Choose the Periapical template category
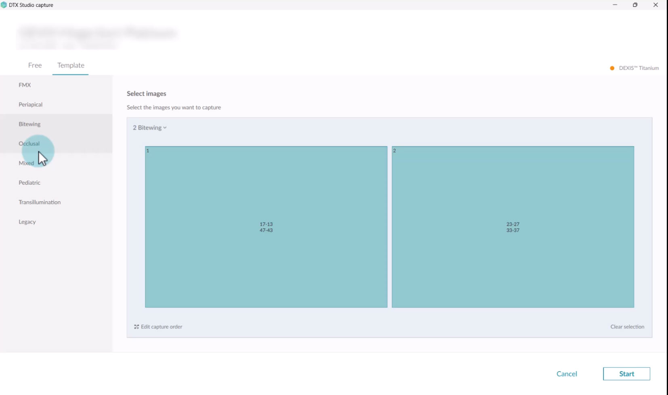Screen dimensions: 668x395 point(56,104)
